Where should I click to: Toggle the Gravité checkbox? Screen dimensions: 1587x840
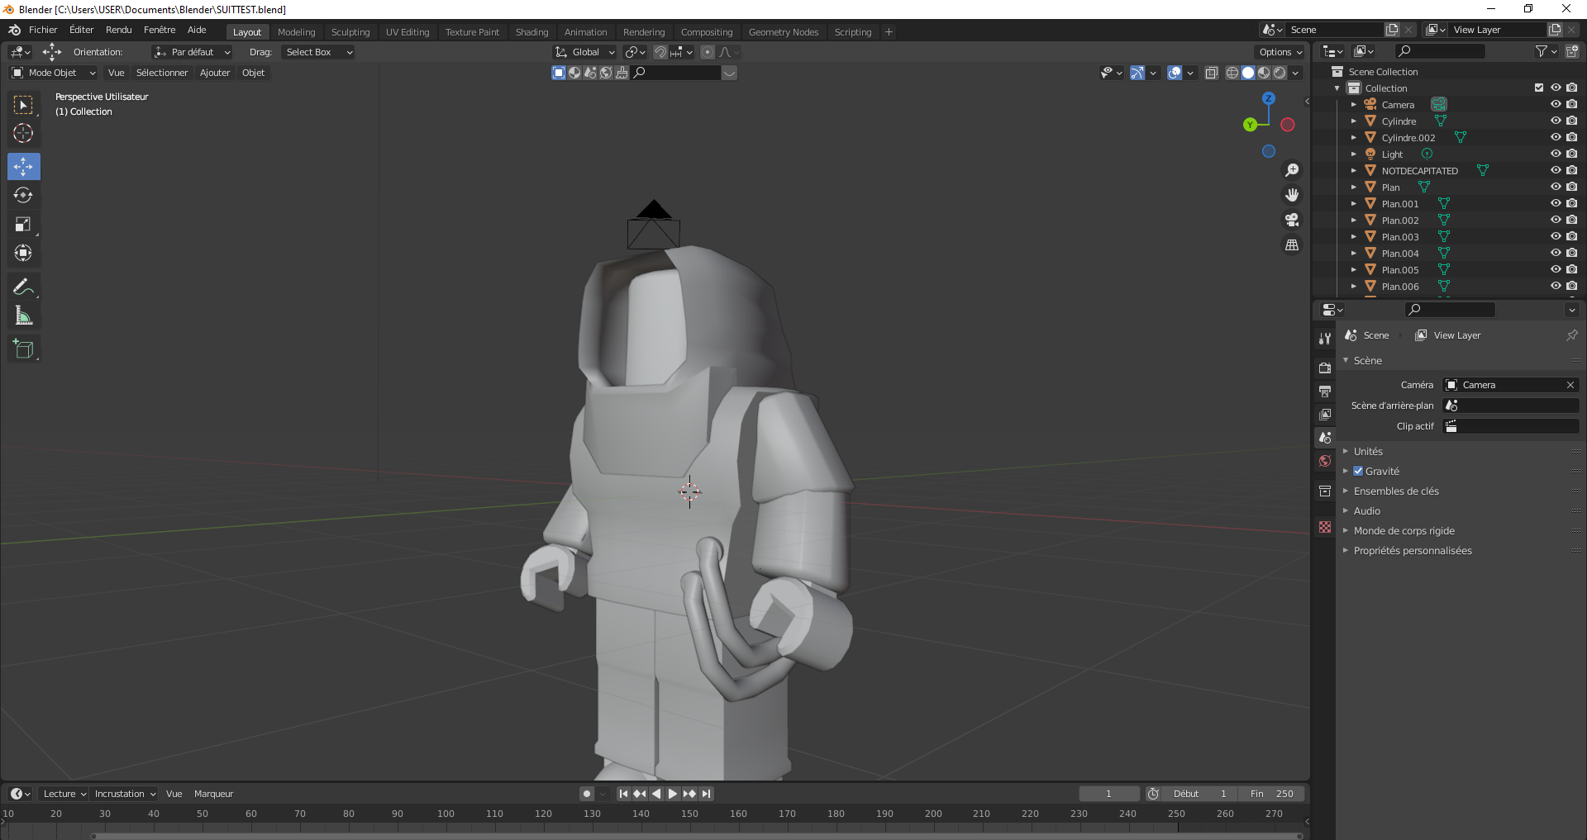tap(1358, 472)
